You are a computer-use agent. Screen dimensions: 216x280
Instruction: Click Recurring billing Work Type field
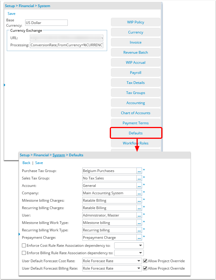(x=109, y=230)
